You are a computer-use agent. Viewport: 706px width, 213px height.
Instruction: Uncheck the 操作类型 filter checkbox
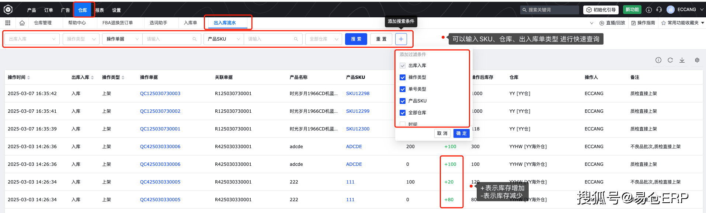coord(403,77)
